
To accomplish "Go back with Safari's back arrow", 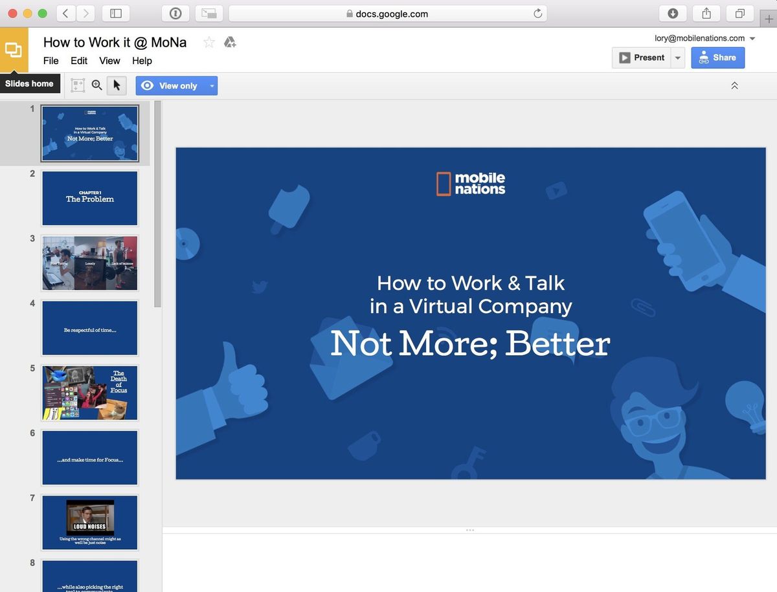I will coord(66,13).
